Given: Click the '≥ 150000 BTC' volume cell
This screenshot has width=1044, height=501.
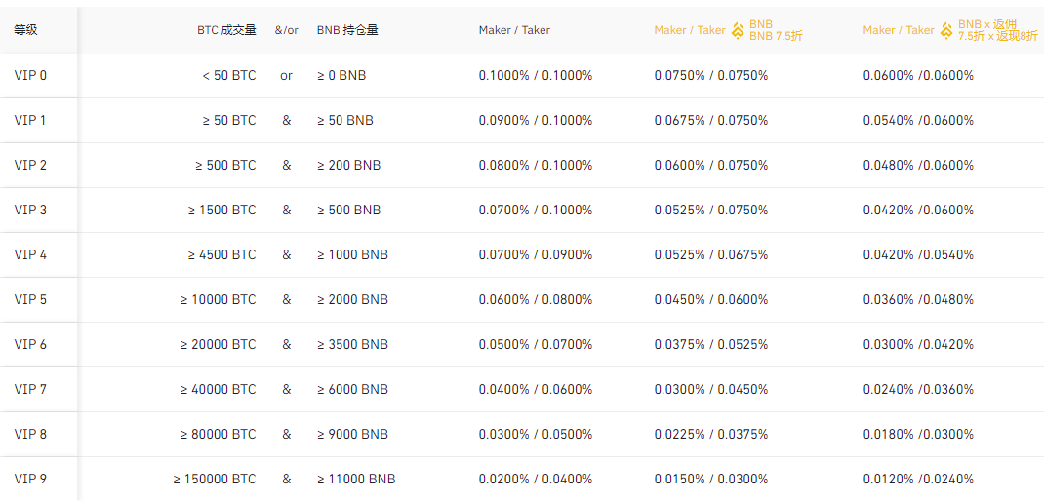Looking at the screenshot, I should coord(215,479).
